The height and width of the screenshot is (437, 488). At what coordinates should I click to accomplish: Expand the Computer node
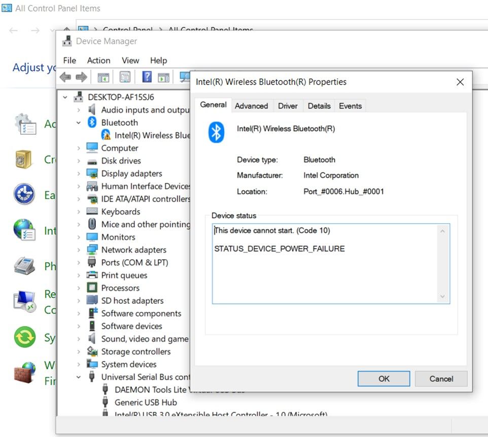[79, 148]
